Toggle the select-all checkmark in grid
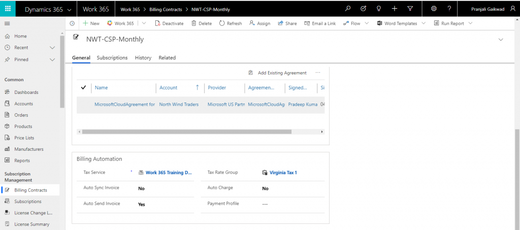Viewport: 520px width, 230px height. coord(84,87)
